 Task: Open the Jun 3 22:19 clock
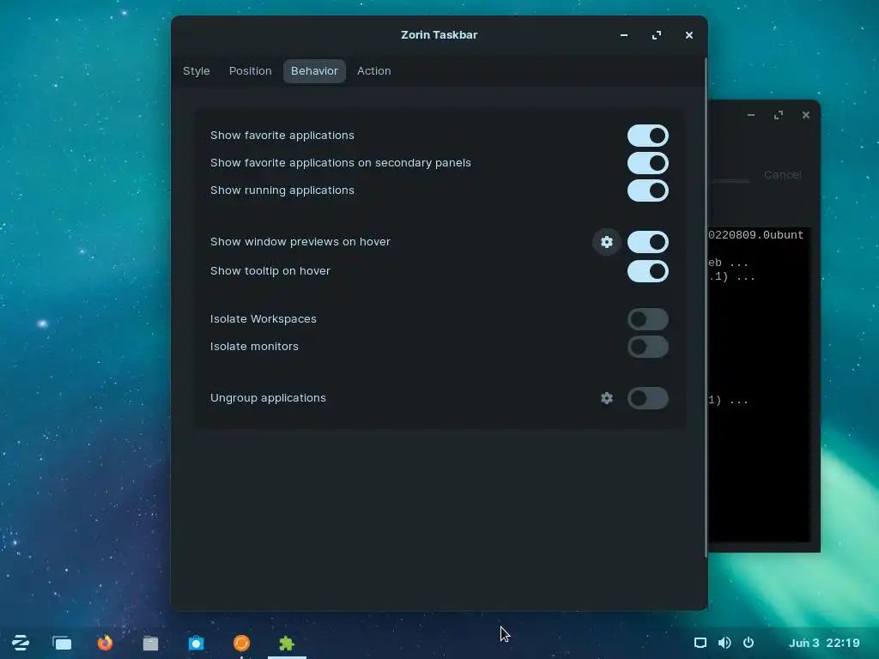point(824,643)
